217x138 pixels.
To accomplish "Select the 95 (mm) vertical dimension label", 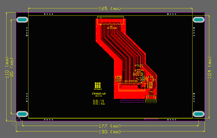I will point(12,67).
